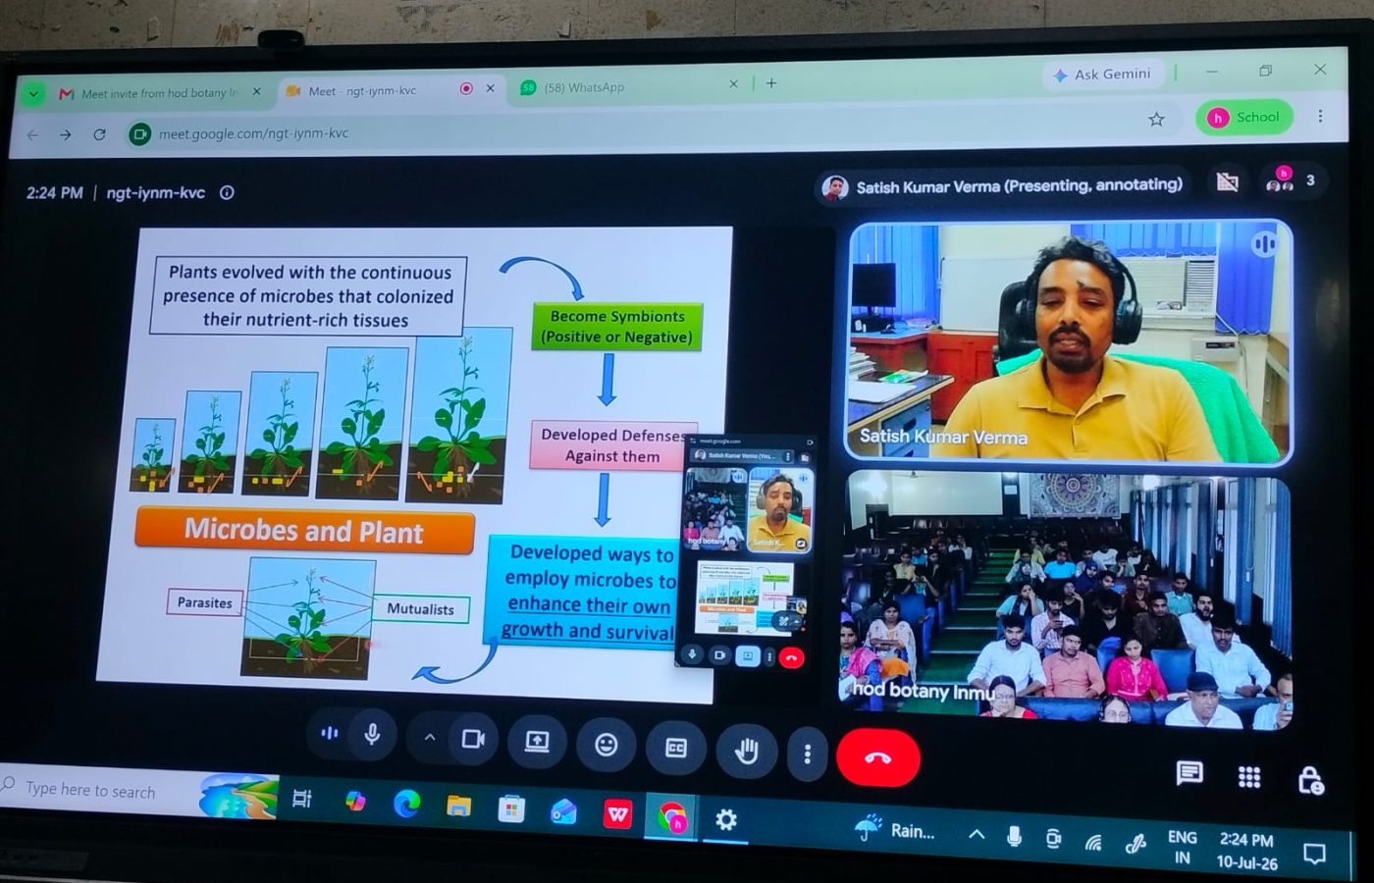
Task: Open the meeting activities grid icon
Action: tap(1249, 777)
